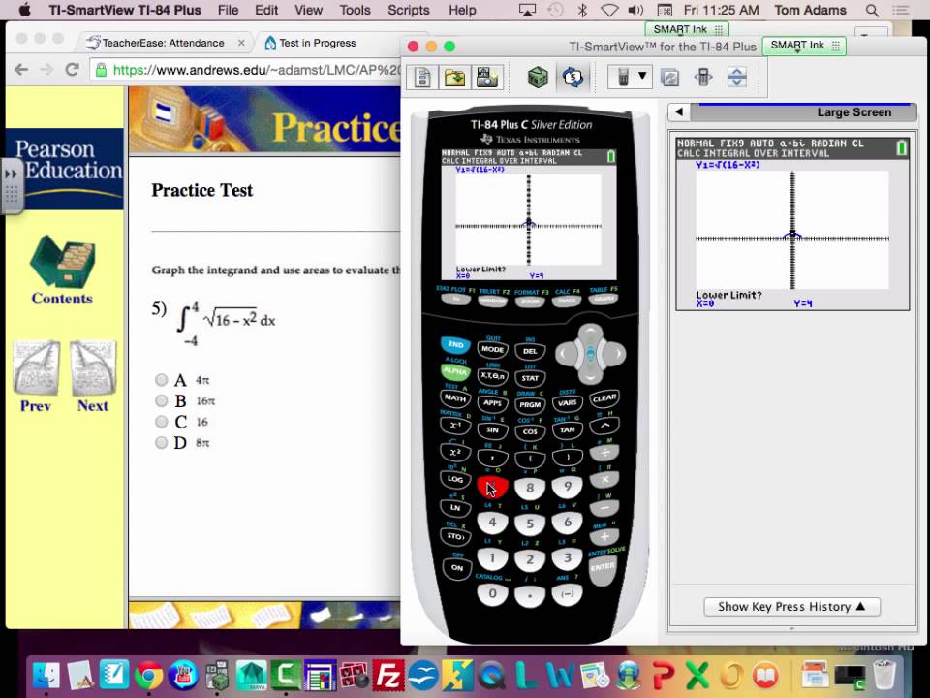Click the browser back arrow
The width and height of the screenshot is (930, 698).
coord(21,70)
